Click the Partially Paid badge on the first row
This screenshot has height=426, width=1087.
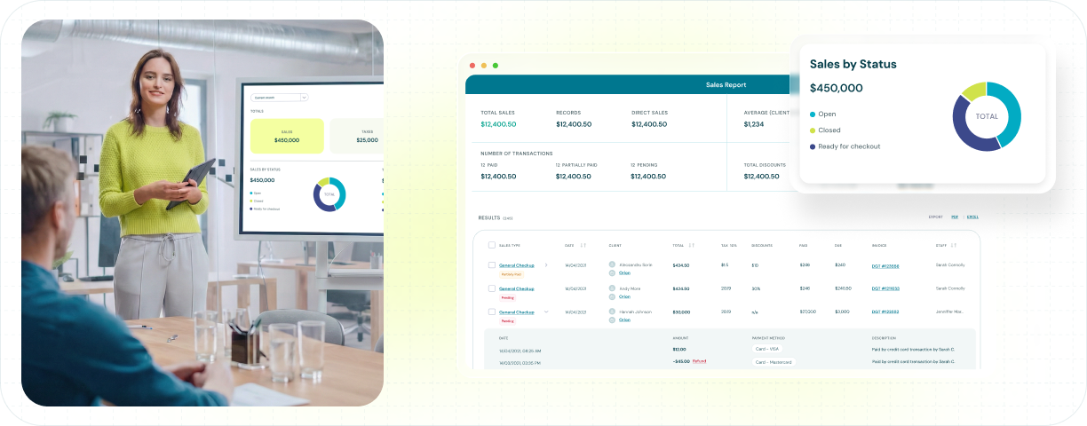513,274
